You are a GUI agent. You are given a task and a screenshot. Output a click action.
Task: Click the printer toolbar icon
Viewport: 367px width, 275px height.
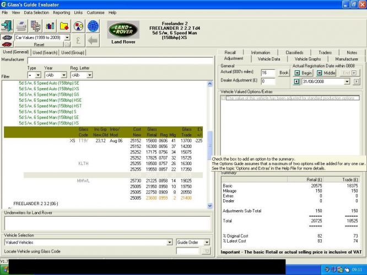(21, 26)
